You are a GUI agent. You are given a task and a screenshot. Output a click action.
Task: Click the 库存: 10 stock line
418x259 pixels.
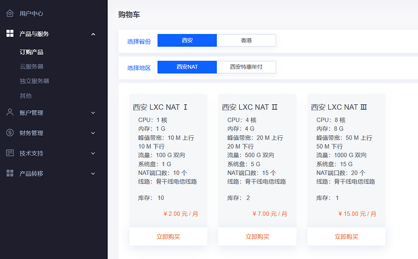click(151, 198)
